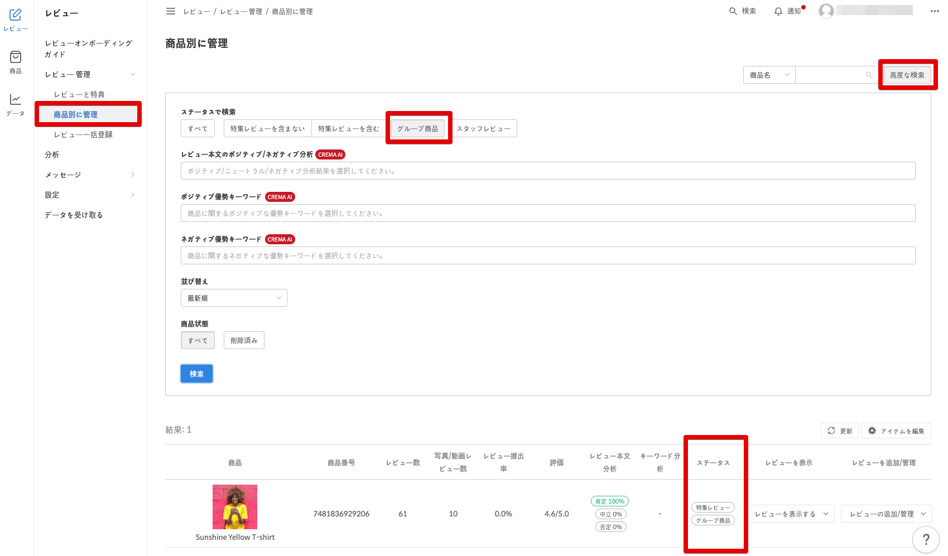Click the 検索 magnifier icon in header
The width and height of the screenshot is (948, 556).
pos(733,11)
